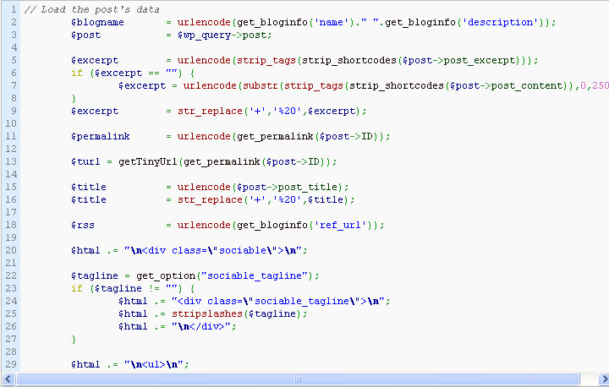Image resolution: width=609 pixels, height=387 pixels.
Task: Click the horizontal scrollbar right arrow
Action: coord(604,379)
